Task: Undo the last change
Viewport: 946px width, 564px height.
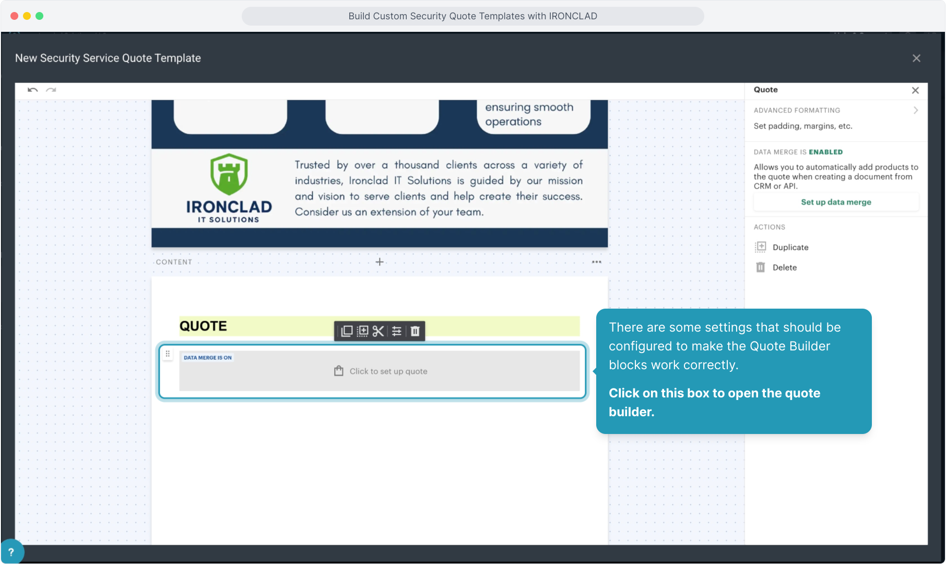Action: 33,90
